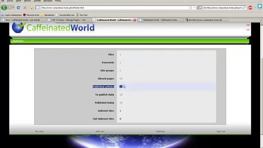Open the search engine selector dropdown
263x148 pixels.
point(200,7)
